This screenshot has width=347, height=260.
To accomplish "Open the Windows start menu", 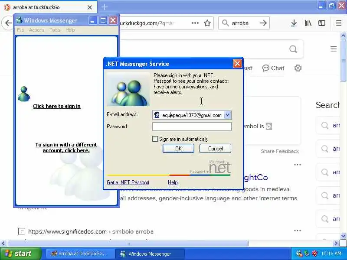I will click(20, 253).
